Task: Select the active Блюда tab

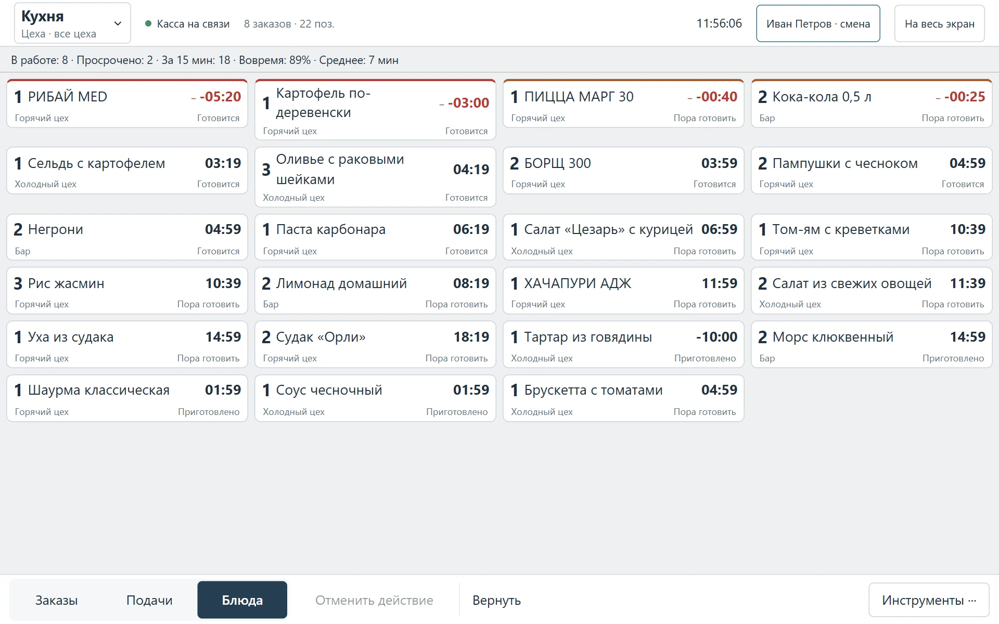Action: click(242, 600)
